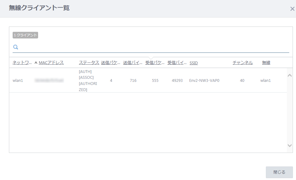Select status cell [AUTH] [ASSOC] [AUTHORIZED]
The image size is (296, 180).
tap(88, 81)
